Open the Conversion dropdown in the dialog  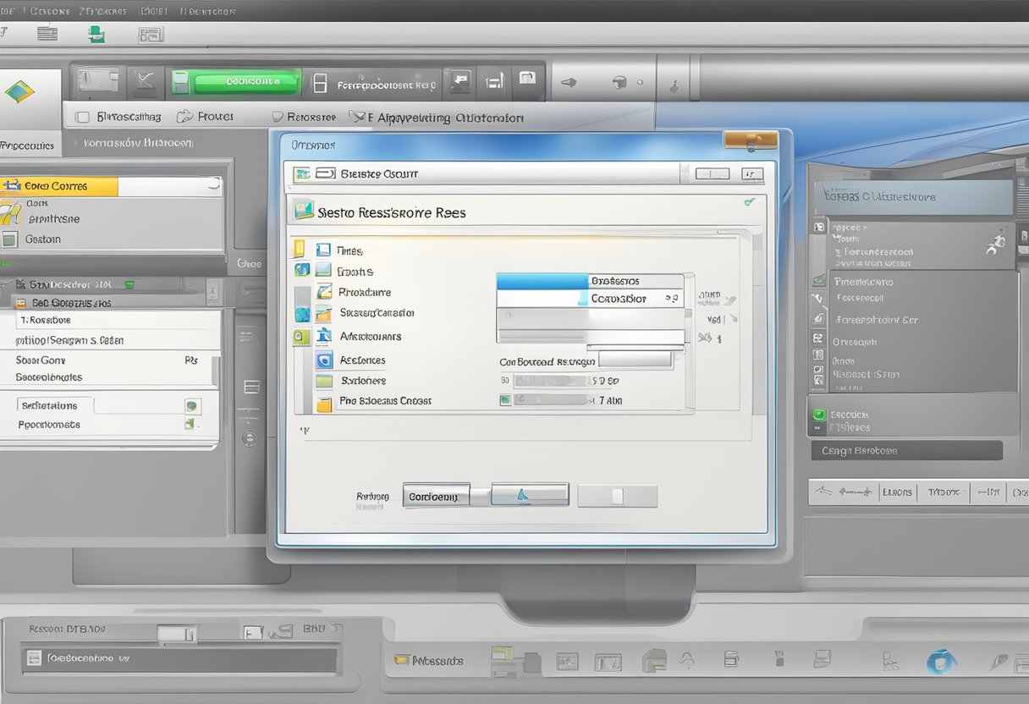[632, 300]
